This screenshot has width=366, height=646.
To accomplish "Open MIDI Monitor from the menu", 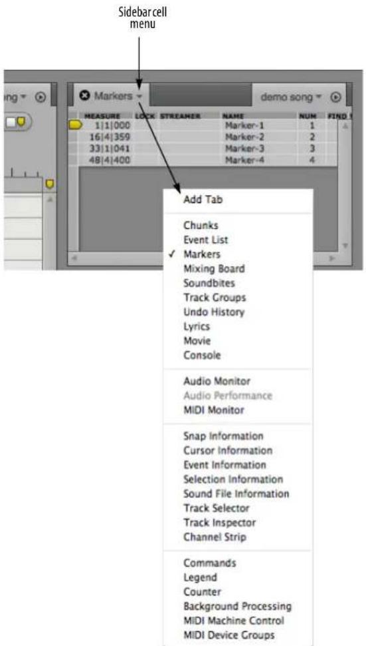I will tap(214, 410).
